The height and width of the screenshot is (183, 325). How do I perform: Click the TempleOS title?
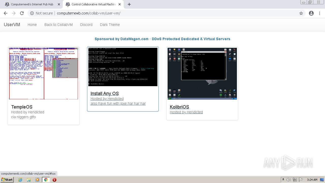22,107
